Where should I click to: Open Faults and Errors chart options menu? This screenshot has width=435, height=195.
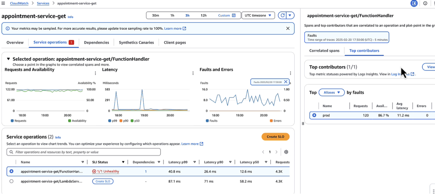point(291,73)
